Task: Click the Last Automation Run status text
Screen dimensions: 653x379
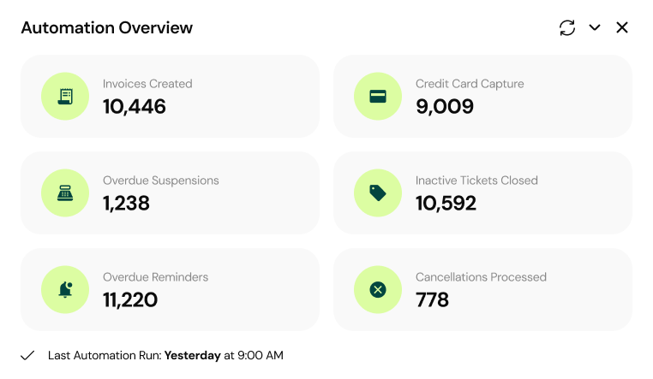Action: click(165, 355)
